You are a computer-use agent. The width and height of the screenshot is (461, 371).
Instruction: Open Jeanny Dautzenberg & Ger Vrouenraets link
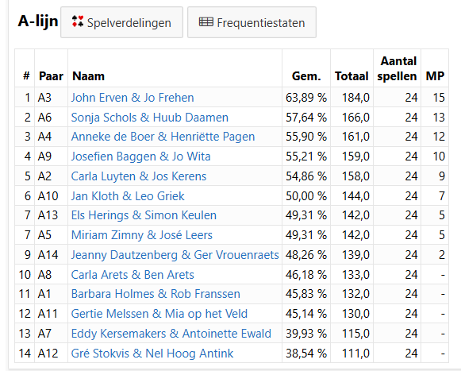pyautogui.click(x=175, y=255)
